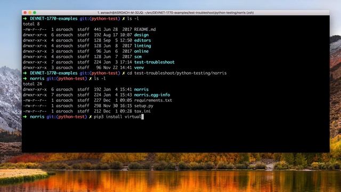341x192 pixels.
Task: Click the red close window button
Action: click(x=25, y=13)
